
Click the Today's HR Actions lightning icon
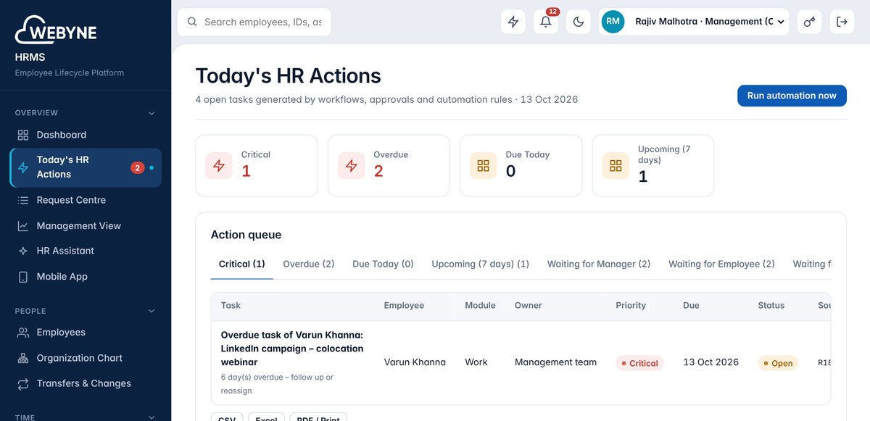(x=23, y=168)
